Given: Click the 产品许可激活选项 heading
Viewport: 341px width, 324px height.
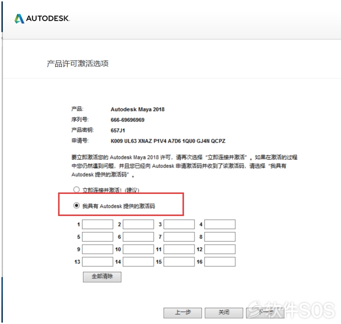Looking at the screenshot, I should click(x=78, y=63).
